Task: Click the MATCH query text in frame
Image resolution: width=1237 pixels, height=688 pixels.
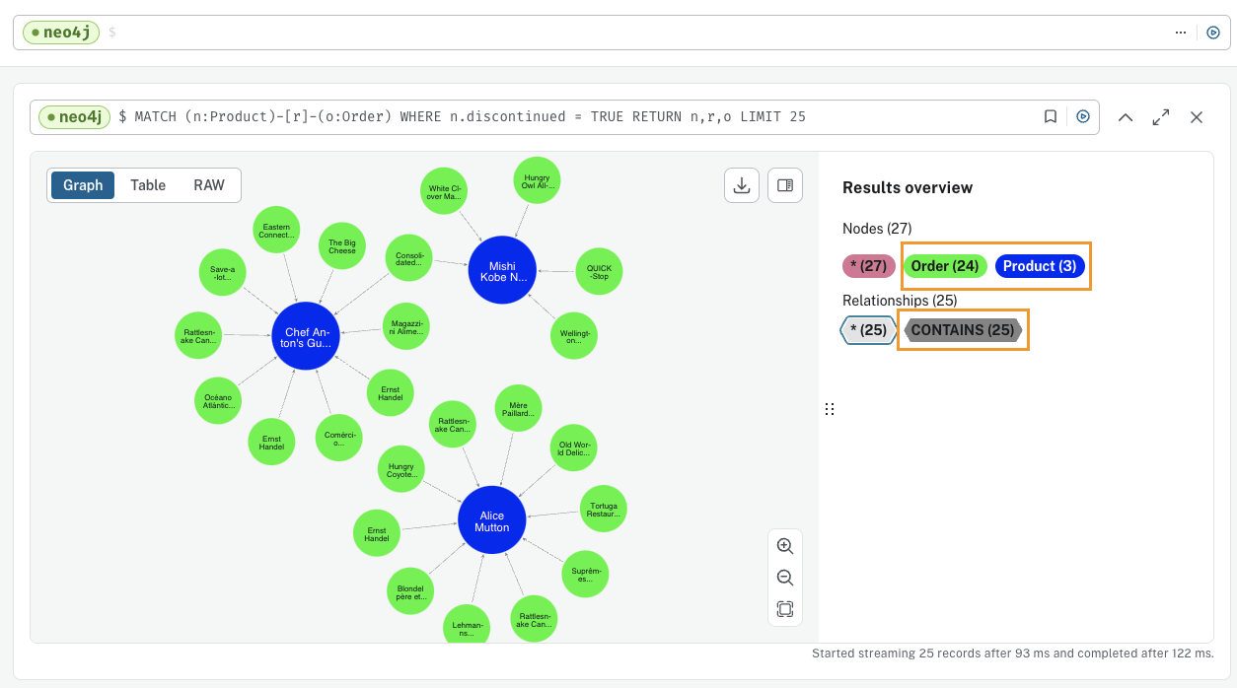Action: pos(470,116)
